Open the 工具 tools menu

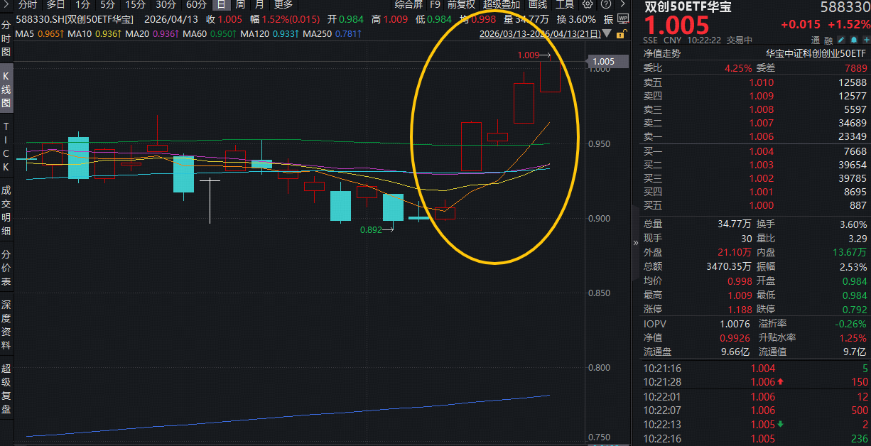point(565,4)
